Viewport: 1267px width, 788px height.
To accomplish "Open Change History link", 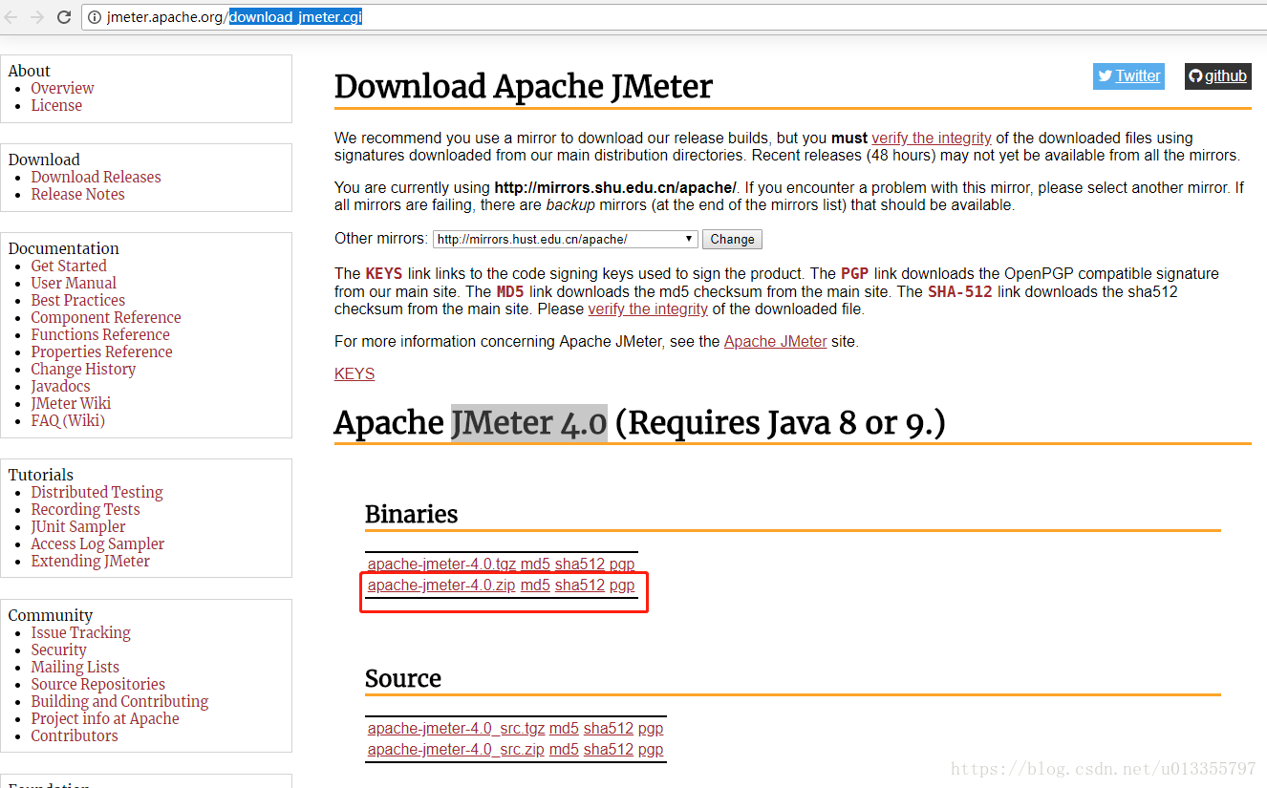I will coord(83,369).
